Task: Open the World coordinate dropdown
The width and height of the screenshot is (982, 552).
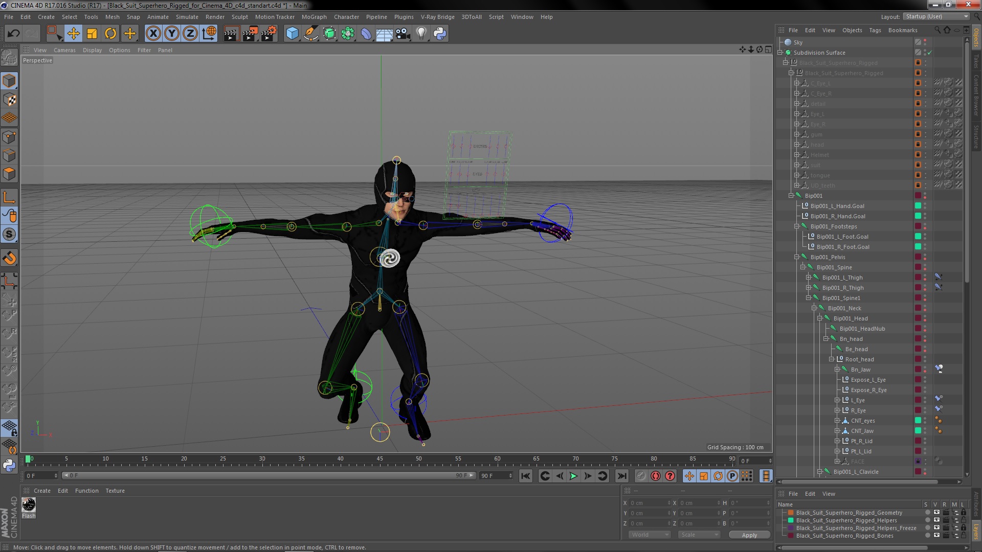Action: click(x=649, y=535)
